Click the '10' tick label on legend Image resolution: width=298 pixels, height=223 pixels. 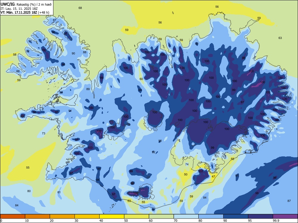[x=27, y=221]
